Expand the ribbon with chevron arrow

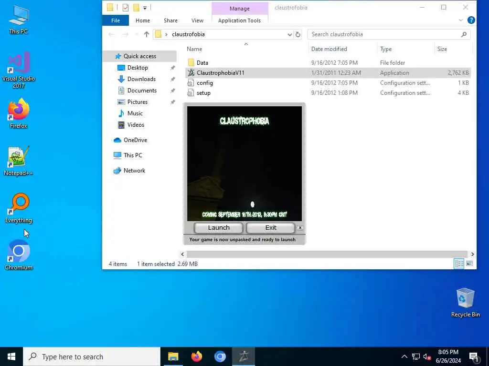point(461,20)
